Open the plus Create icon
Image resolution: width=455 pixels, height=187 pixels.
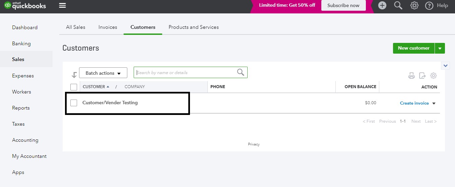tap(382, 5)
